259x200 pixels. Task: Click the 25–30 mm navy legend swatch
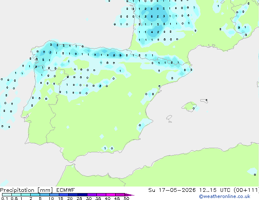(x=82, y=195)
